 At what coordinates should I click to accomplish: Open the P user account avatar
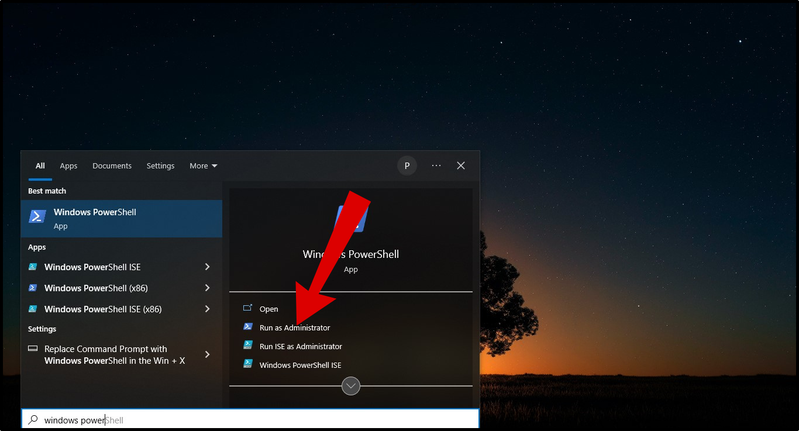(x=407, y=165)
